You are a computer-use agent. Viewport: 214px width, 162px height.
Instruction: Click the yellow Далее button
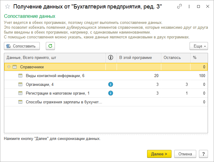(x=159, y=154)
